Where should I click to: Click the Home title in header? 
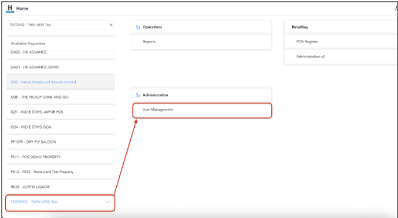[22, 8]
